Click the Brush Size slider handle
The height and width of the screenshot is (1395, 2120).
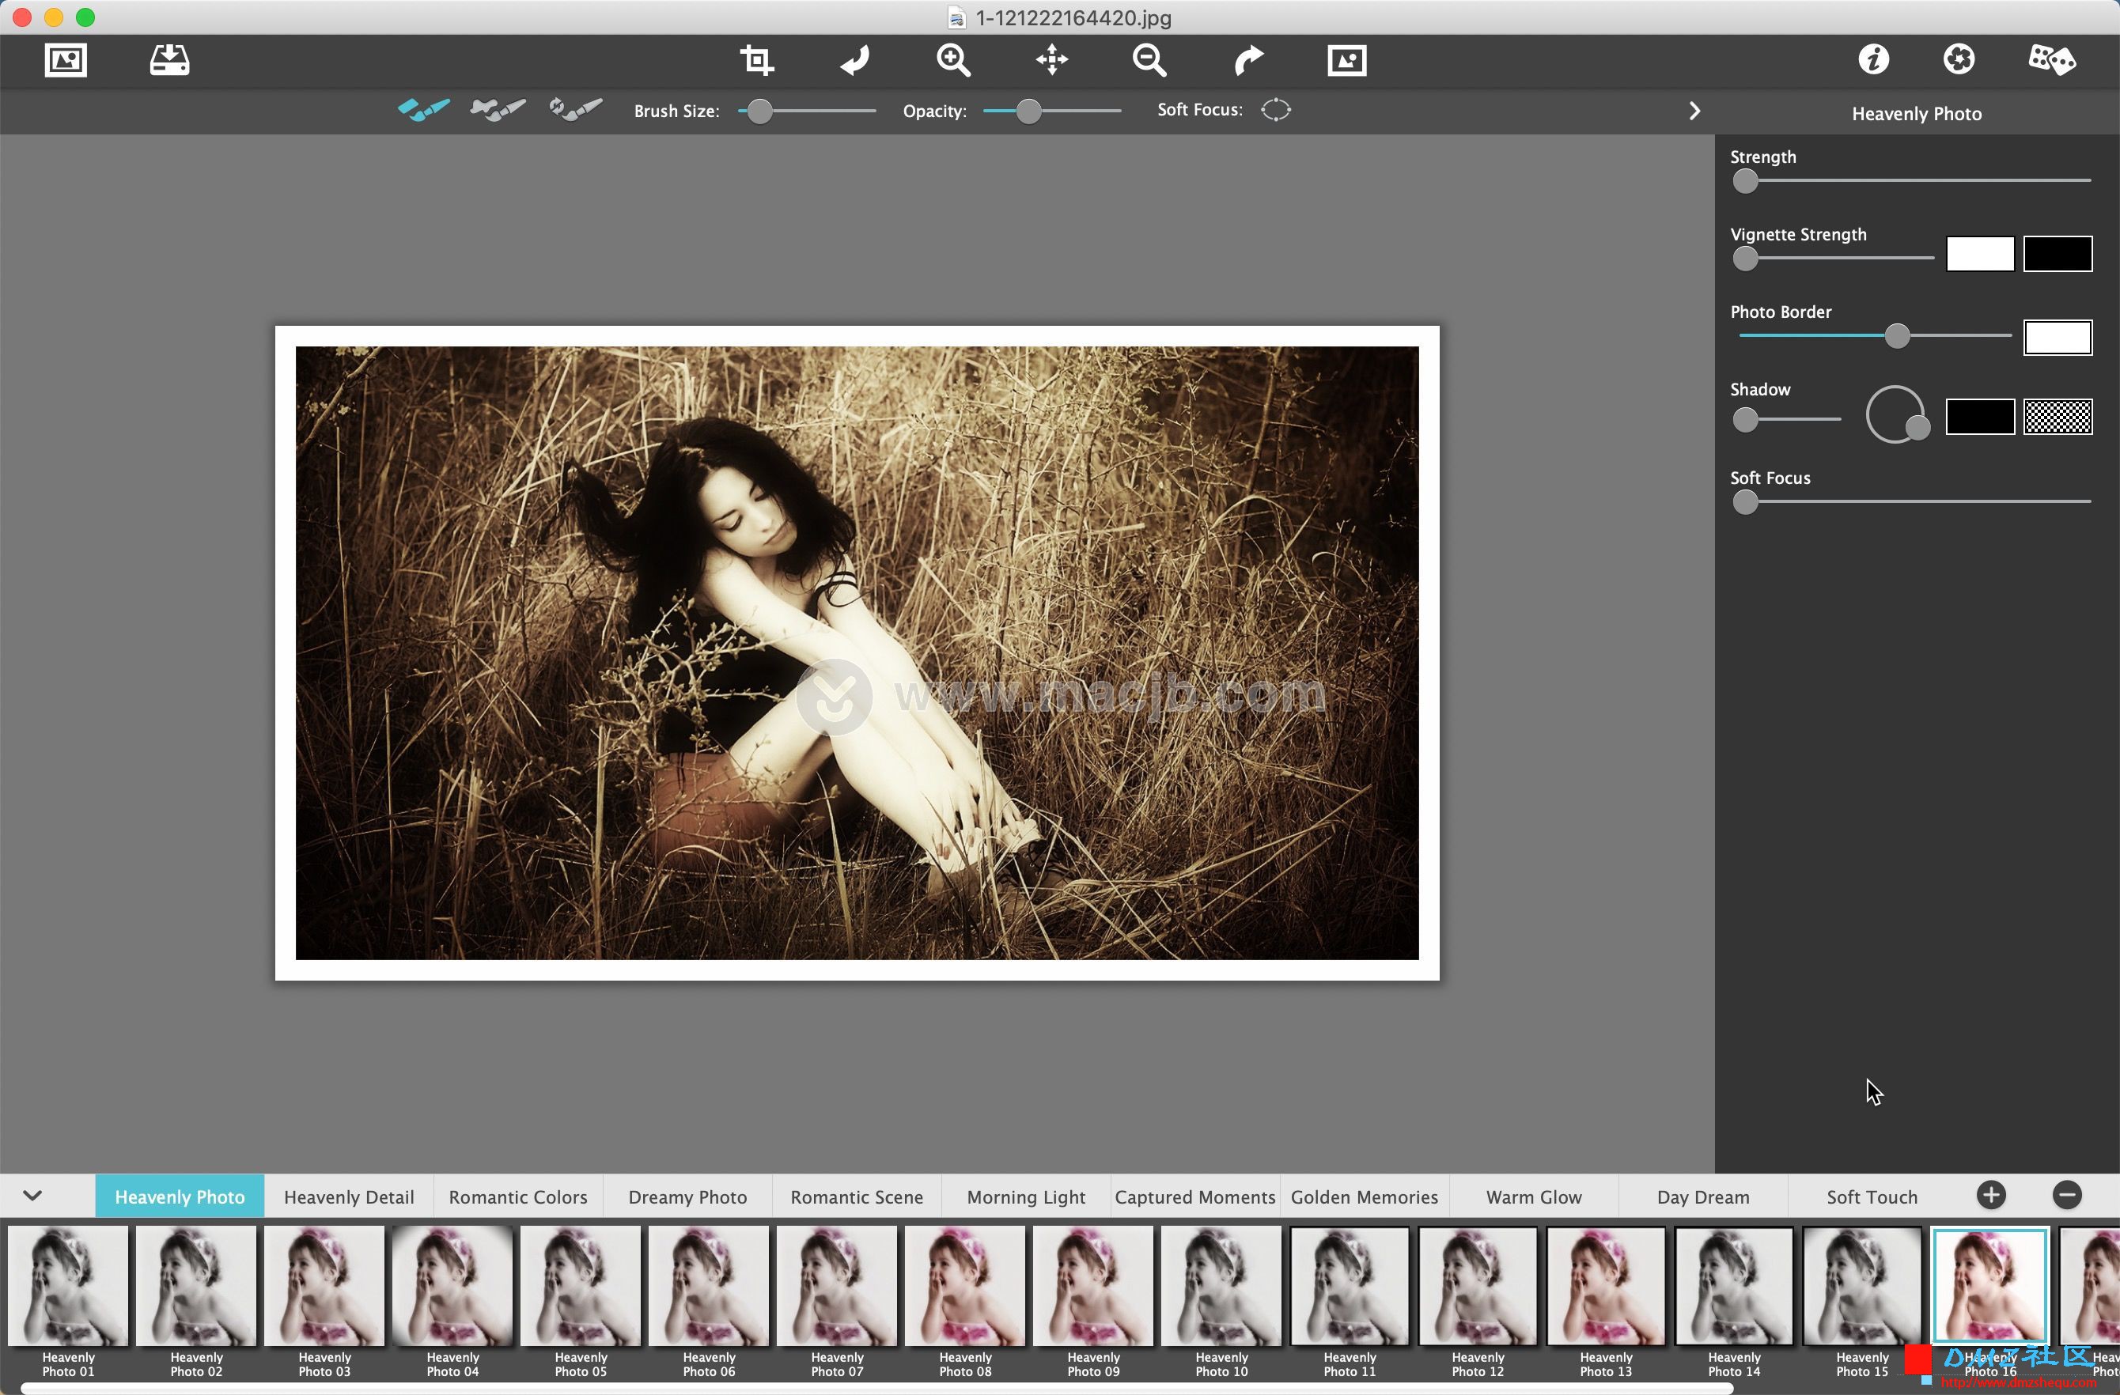tap(759, 112)
